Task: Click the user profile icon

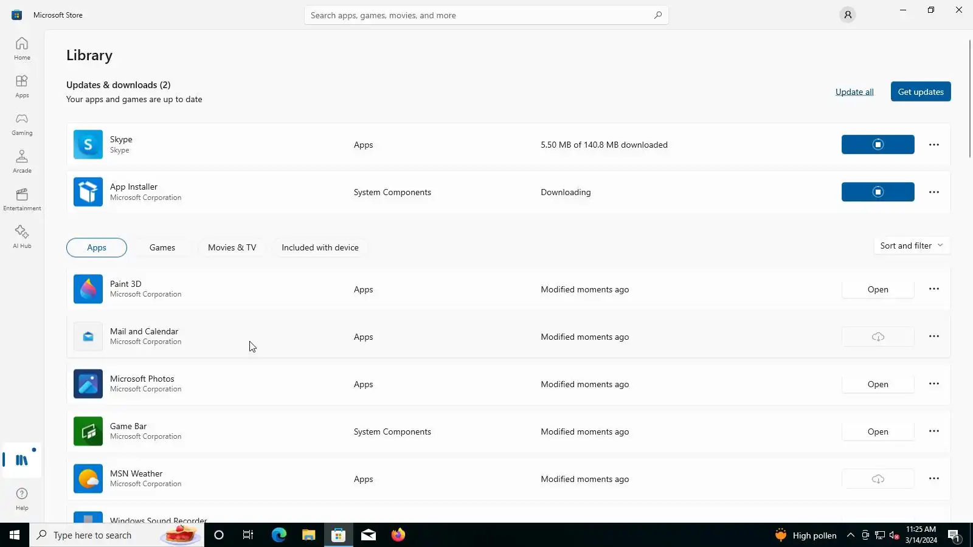Action: pos(848,15)
